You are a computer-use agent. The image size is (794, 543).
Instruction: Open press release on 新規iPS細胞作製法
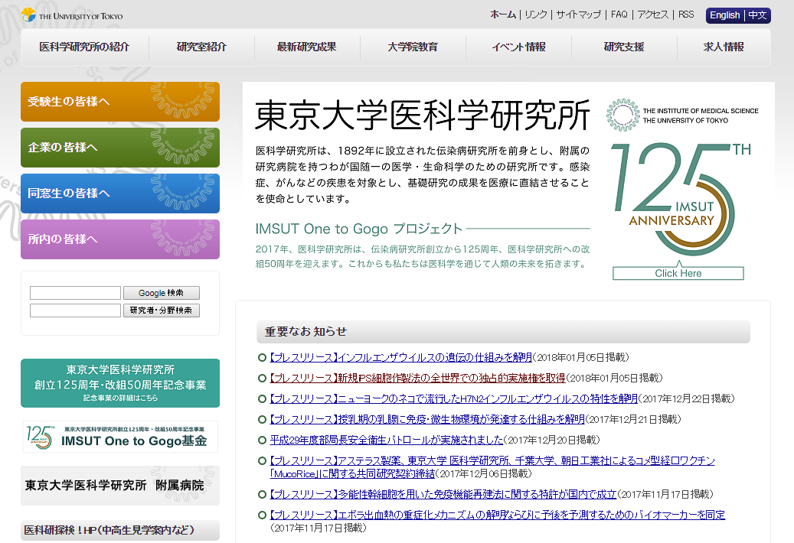[417, 378]
